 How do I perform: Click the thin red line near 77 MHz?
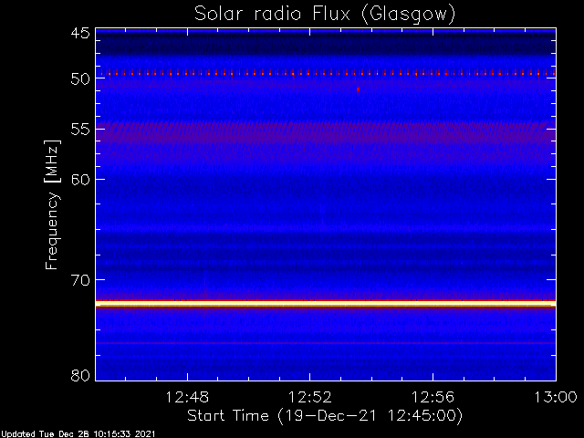point(326,343)
